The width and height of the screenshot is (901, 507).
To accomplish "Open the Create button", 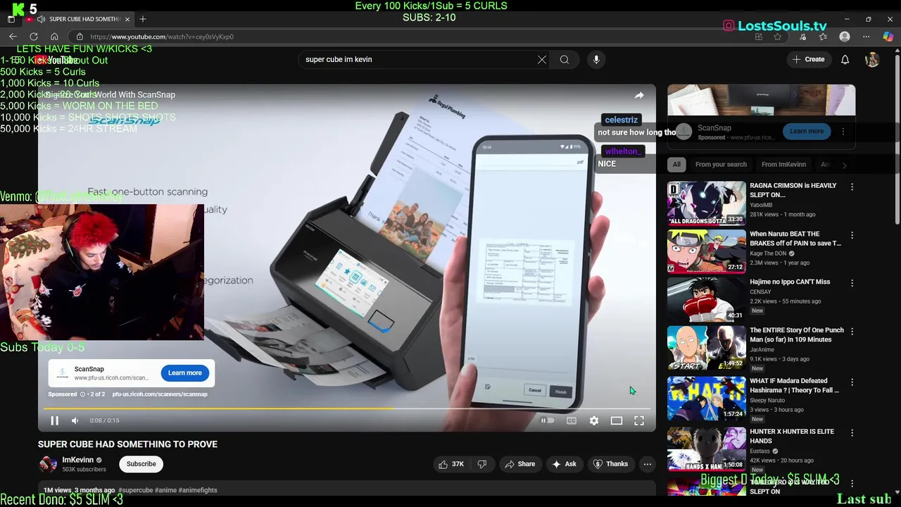I will tap(808, 60).
